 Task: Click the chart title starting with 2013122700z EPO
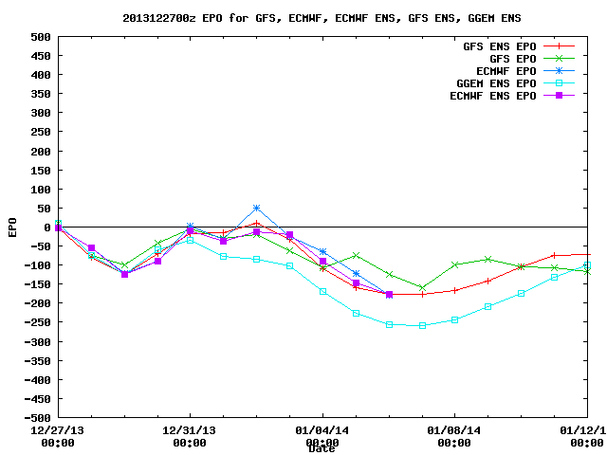tap(322, 18)
